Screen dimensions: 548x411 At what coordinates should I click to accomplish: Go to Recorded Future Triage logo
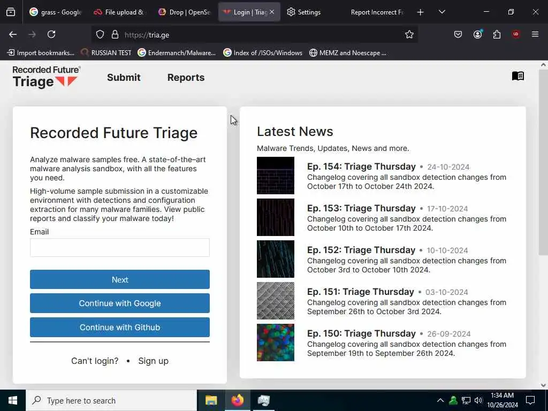click(x=47, y=77)
